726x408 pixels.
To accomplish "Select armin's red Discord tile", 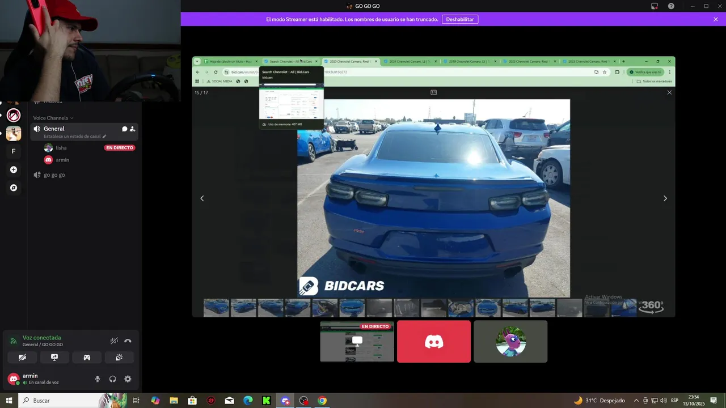I will (434, 341).
